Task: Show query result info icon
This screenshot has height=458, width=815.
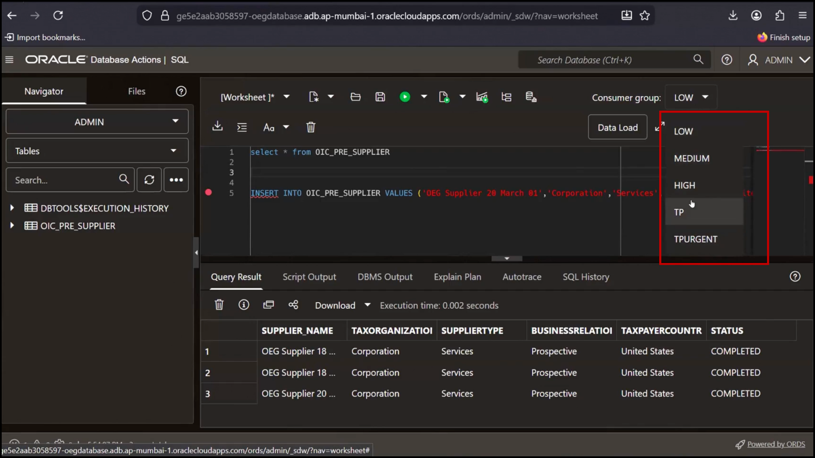Action: point(244,305)
